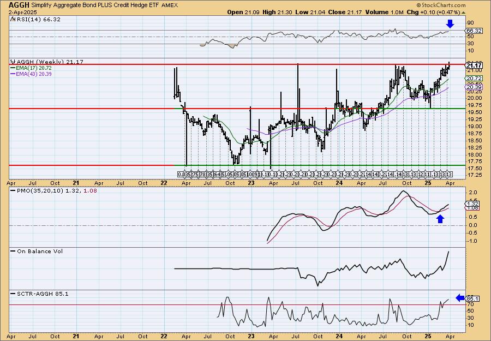Click the line icon beside RSI(14) legend
This screenshot has height=341, width=491.
coord(13,19)
